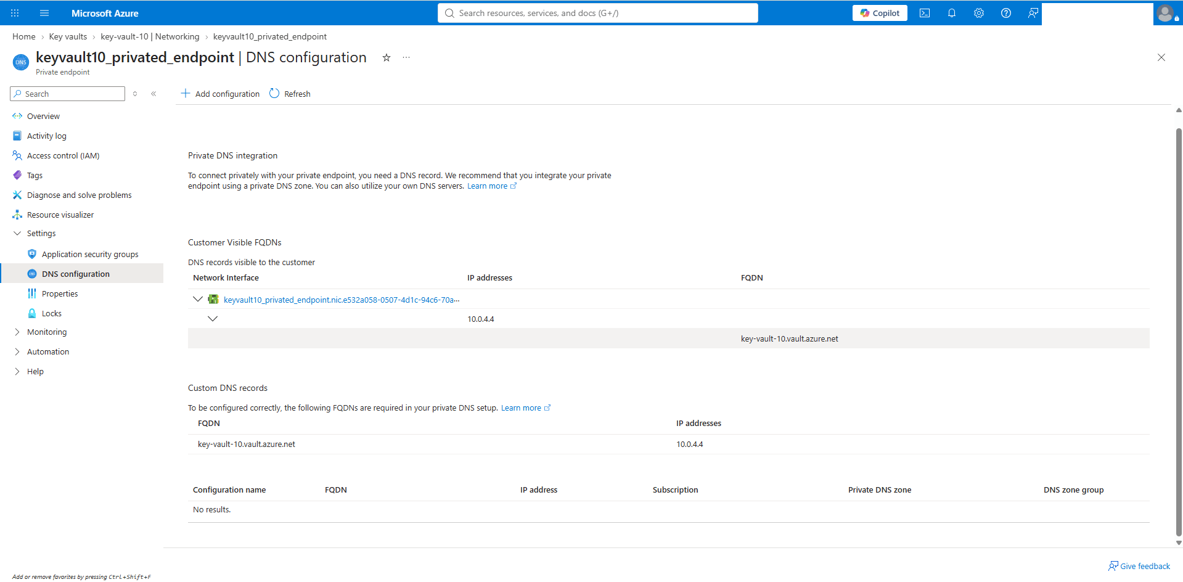Favorite this page with the star icon
The width and height of the screenshot is (1183, 582).
pyautogui.click(x=387, y=57)
